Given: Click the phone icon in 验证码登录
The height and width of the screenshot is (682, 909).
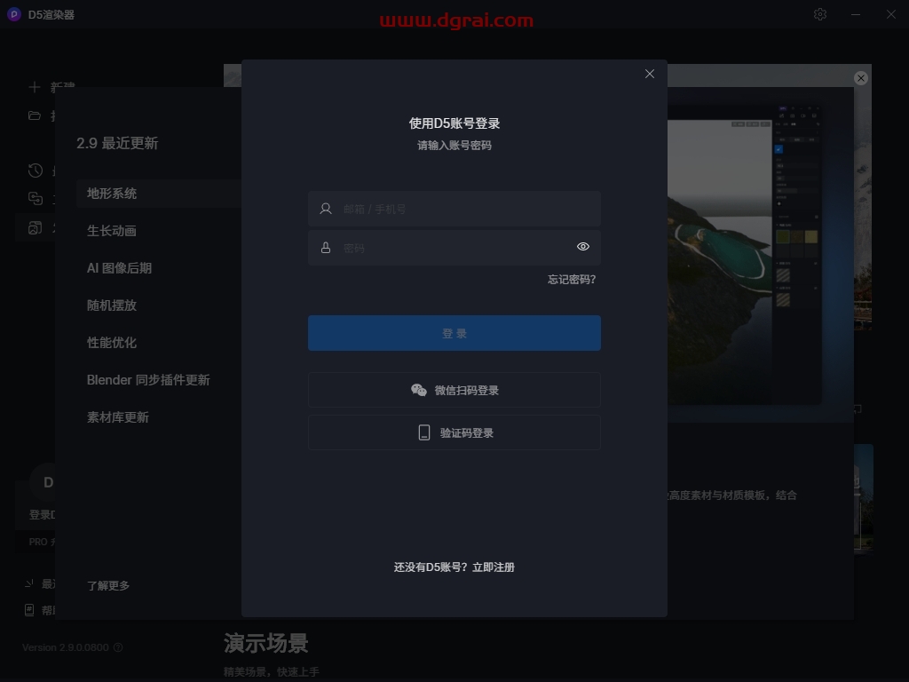Looking at the screenshot, I should [424, 432].
